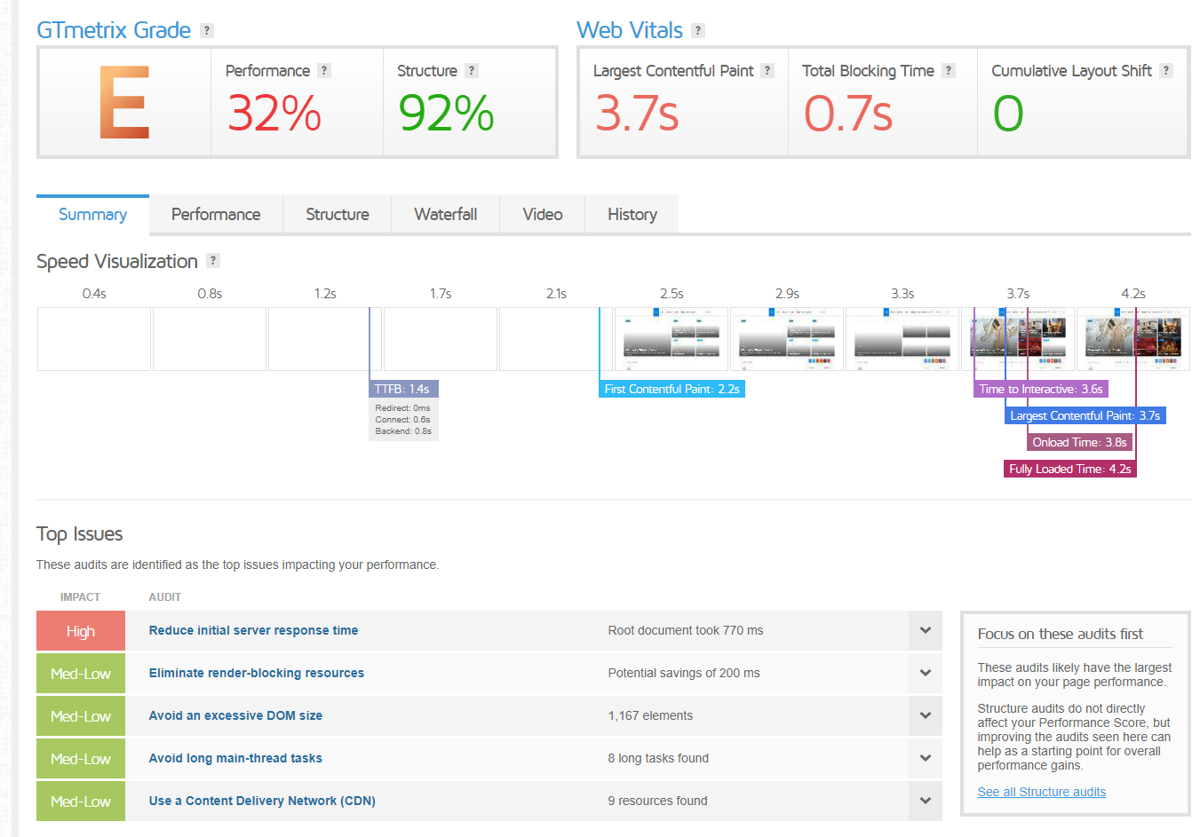Select the 4.2s page load thumbnail
The image size is (1200, 837).
coord(1133,339)
